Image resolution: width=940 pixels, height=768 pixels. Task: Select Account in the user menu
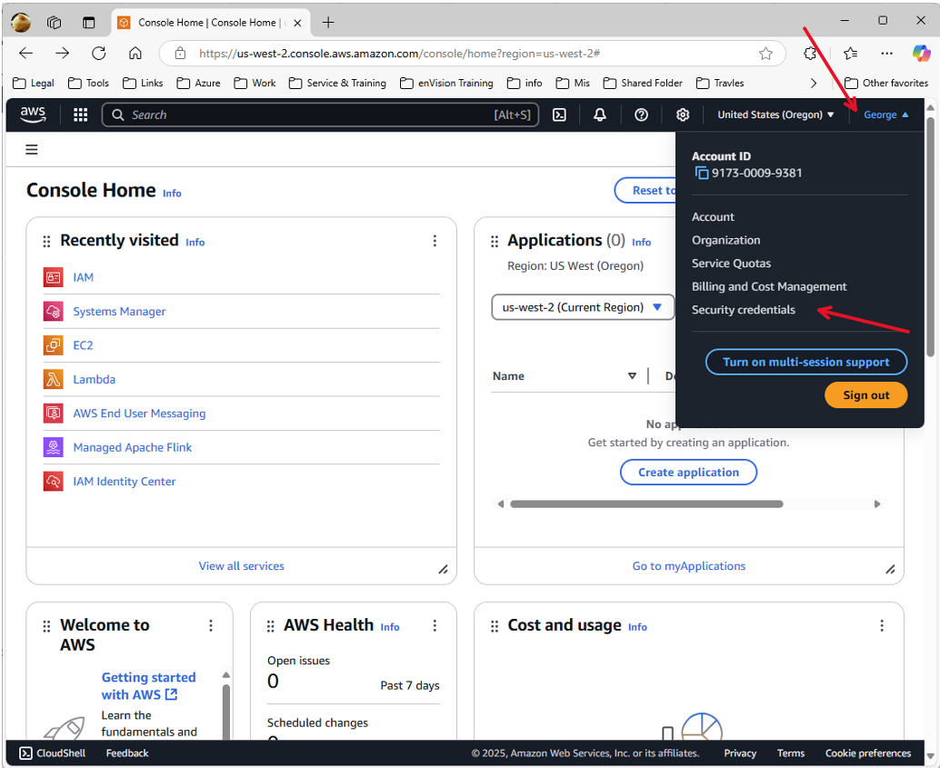[713, 217]
